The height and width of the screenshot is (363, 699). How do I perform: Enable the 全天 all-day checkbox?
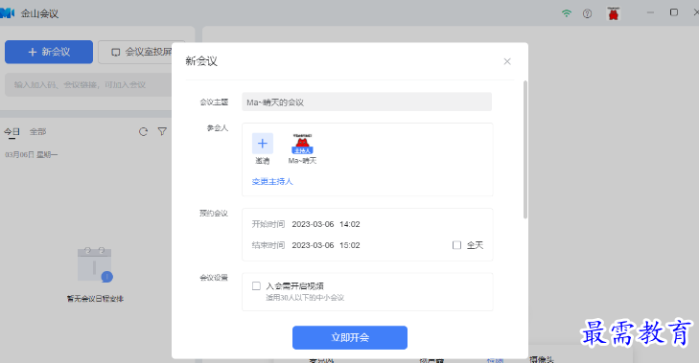(456, 245)
